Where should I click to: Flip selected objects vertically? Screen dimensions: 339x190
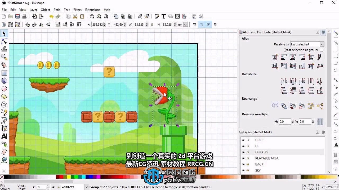[x=48, y=25]
